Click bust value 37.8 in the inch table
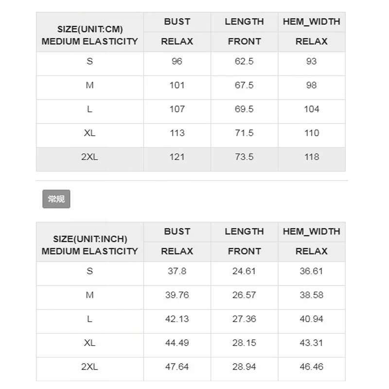The height and width of the screenshot is (389, 389). (177, 271)
